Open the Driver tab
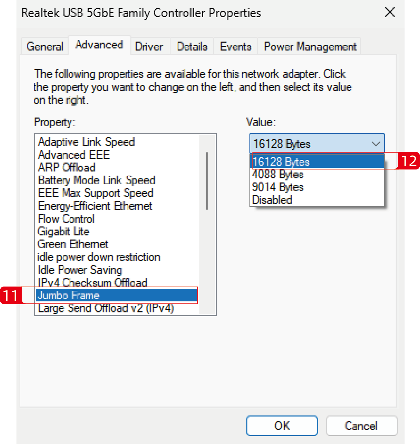Image resolution: width=420 pixels, height=444 pixels. point(149,46)
